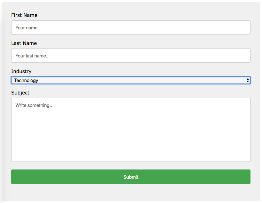Click the up-down arrows on Industry select
Screen dimensions: 262x203
point(248,80)
